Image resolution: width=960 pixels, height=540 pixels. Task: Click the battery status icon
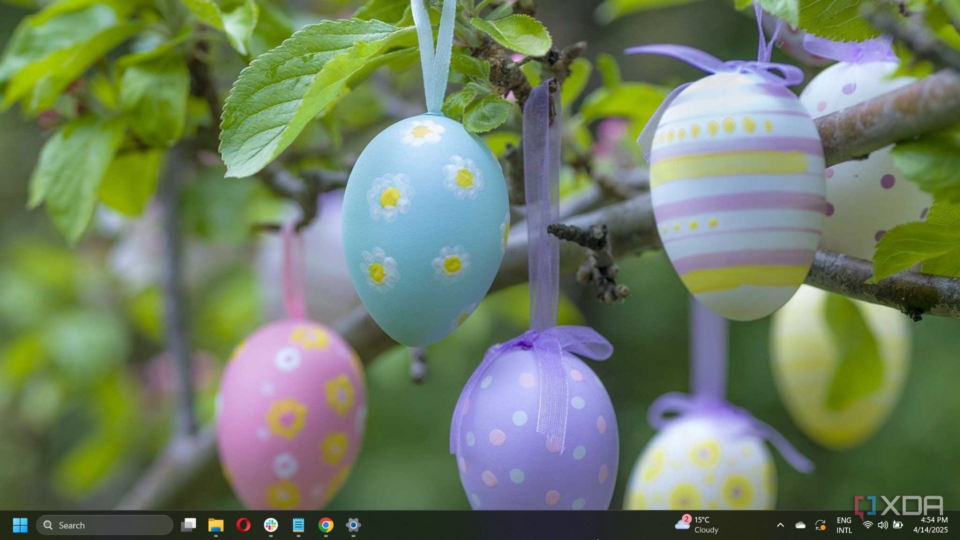pyautogui.click(x=898, y=525)
